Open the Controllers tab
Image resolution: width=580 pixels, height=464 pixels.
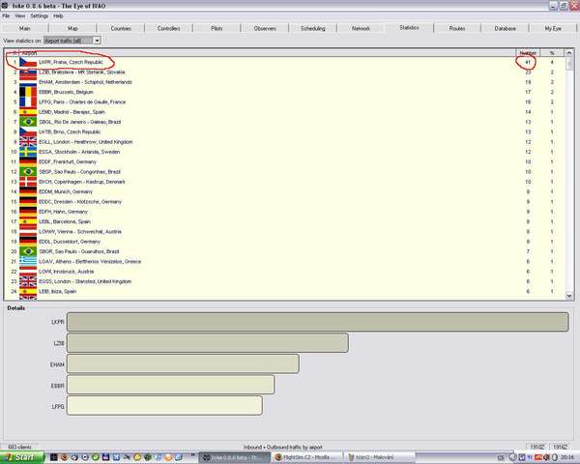(x=168, y=28)
